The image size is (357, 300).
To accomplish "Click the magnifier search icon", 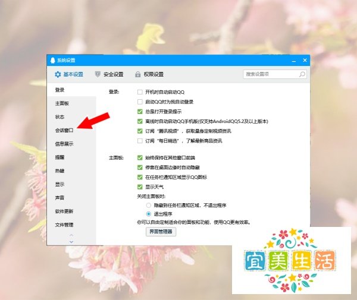I will click(x=302, y=74).
